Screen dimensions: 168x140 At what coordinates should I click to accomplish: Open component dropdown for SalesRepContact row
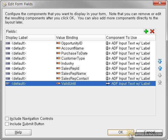click(x=130, y=78)
